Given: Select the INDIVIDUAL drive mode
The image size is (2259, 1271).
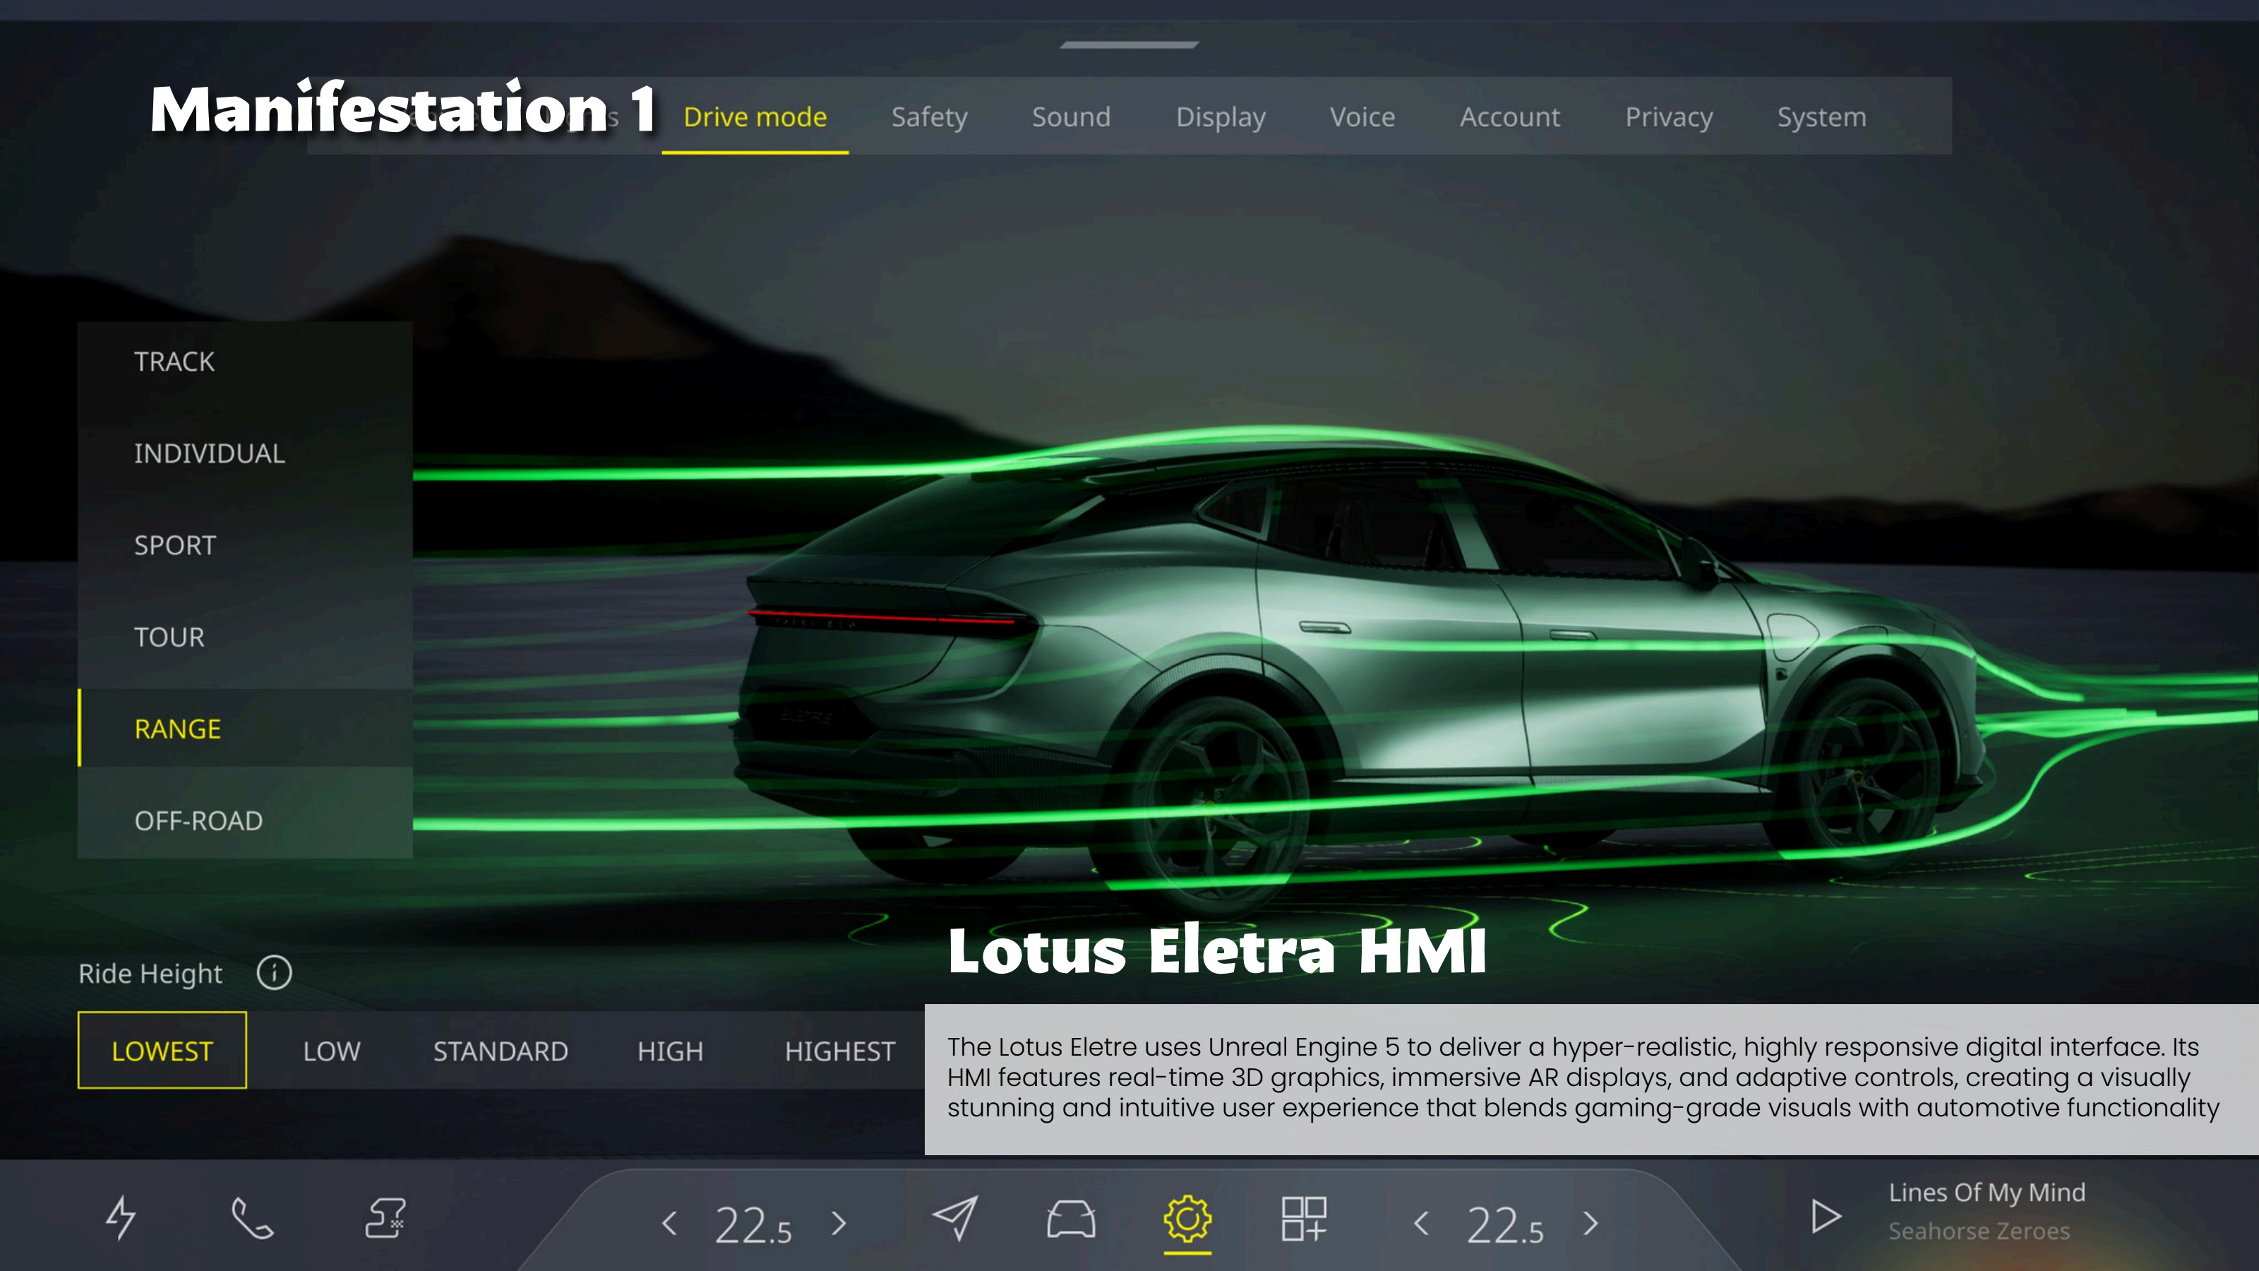Looking at the screenshot, I should pyautogui.click(x=246, y=453).
